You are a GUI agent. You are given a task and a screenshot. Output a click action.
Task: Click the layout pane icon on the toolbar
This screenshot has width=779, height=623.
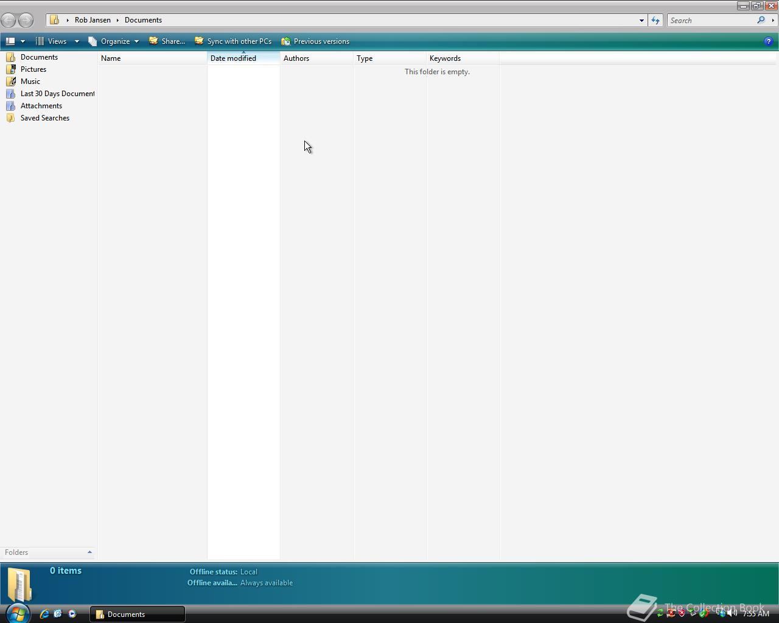[x=10, y=41]
